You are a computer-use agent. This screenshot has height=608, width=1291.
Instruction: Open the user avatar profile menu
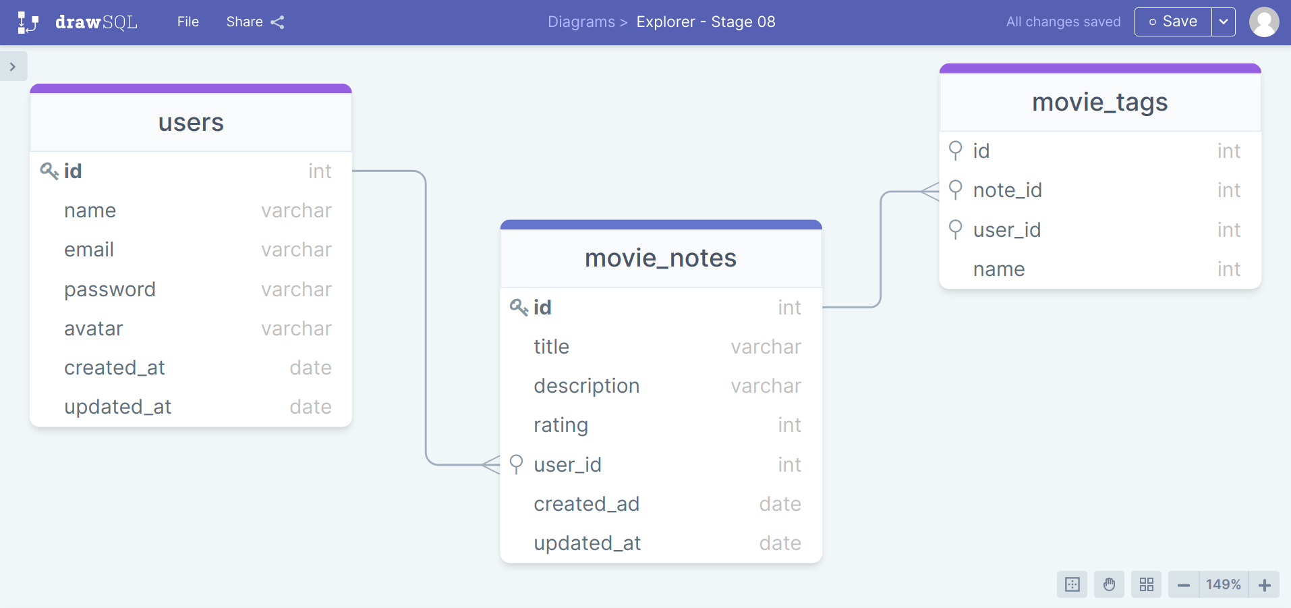[x=1264, y=22]
